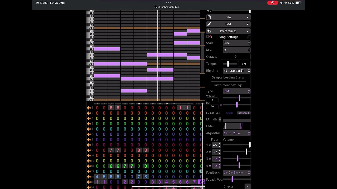Image resolution: width=337 pixels, height=189 pixels.
Task: Click the Octave field showing 0
Action: (x=235, y=57)
